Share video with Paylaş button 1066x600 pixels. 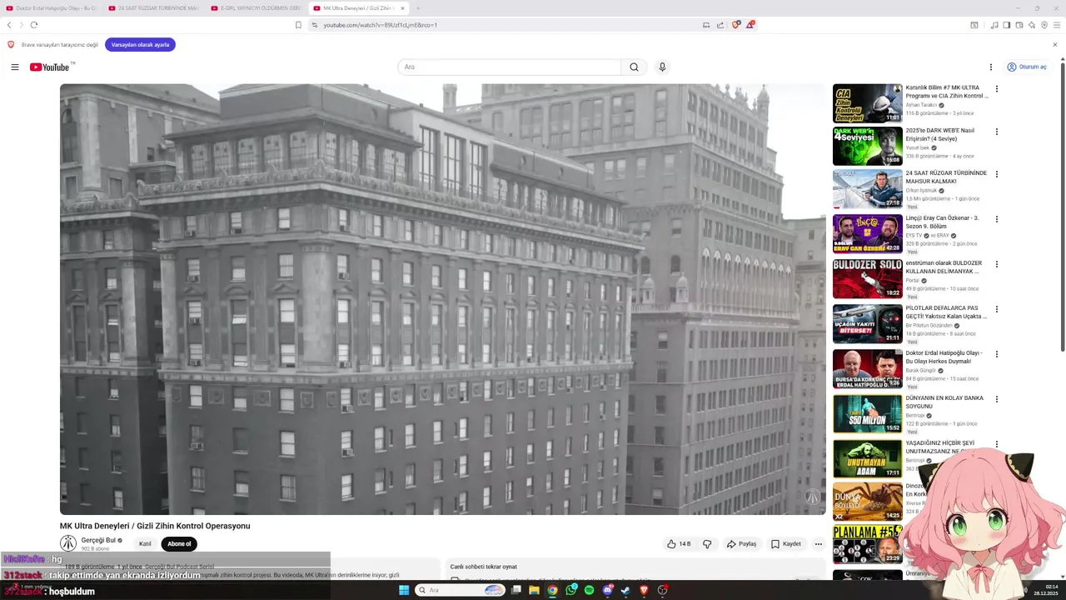(x=741, y=544)
